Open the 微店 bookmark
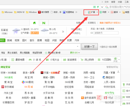 (x=56, y=12)
